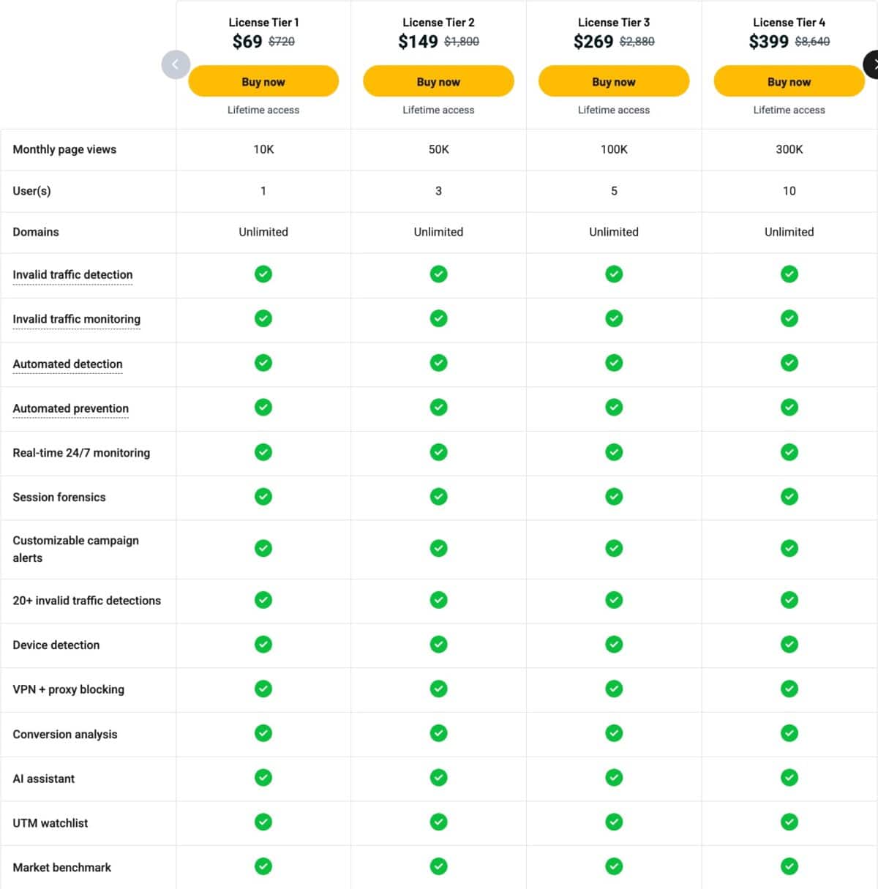Click Tier 3 Conversion analysis checkmark
Image resolution: width=878 pixels, height=889 pixels.
[614, 733]
